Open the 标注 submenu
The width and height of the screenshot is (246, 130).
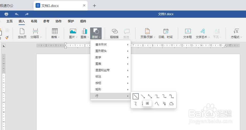pos(111,77)
